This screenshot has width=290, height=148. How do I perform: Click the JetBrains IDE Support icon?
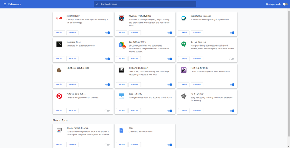click(121, 70)
